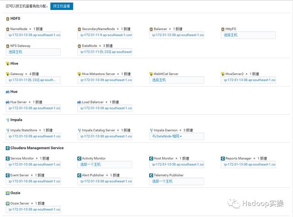293x217 pixels.
Task: Open the Event Server host field
Action: click(33, 181)
